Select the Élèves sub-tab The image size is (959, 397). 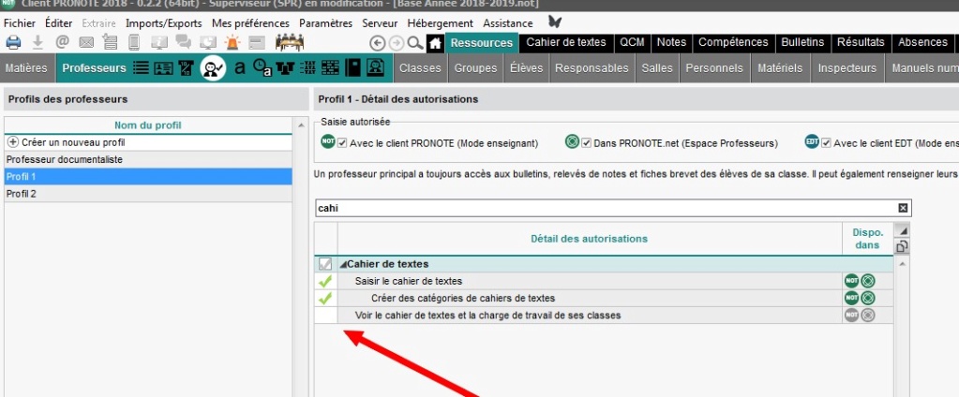point(527,68)
